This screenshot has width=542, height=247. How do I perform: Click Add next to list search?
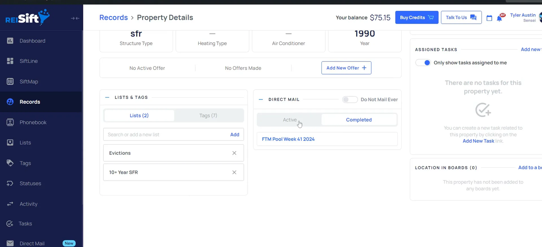click(235, 134)
